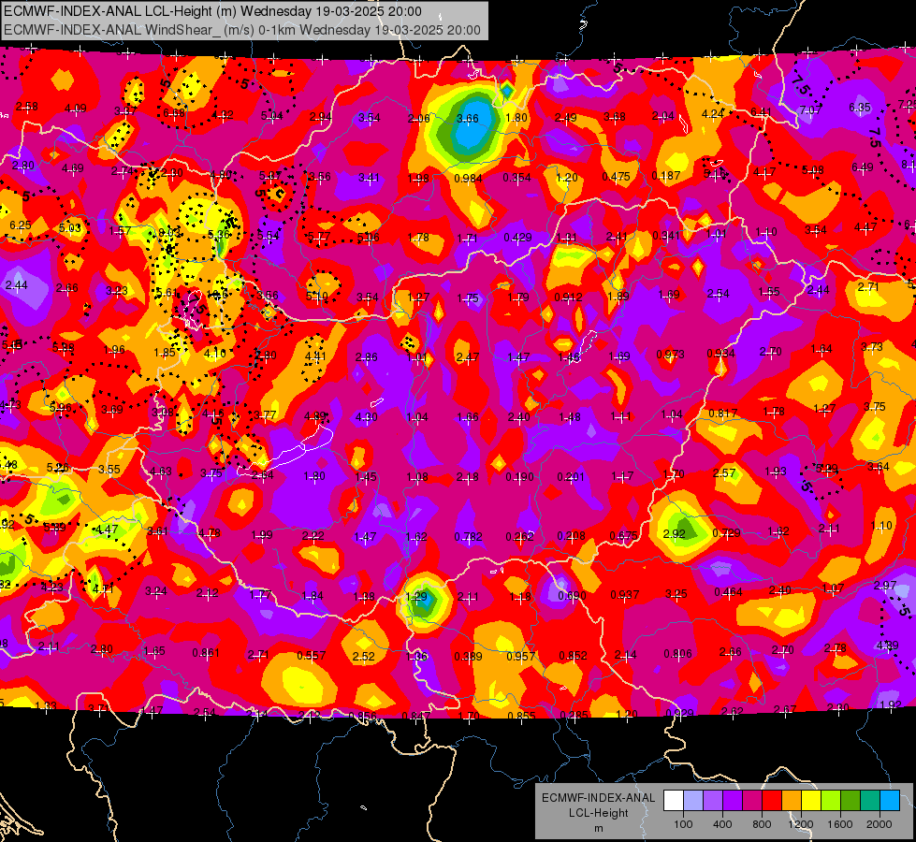
Task: Click the wind shear value '0.557'
Action: [x=312, y=656]
